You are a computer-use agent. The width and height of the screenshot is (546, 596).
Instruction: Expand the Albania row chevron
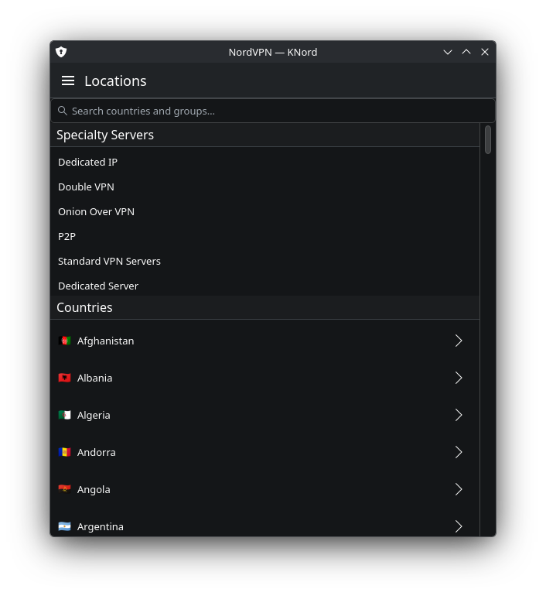(459, 378)
